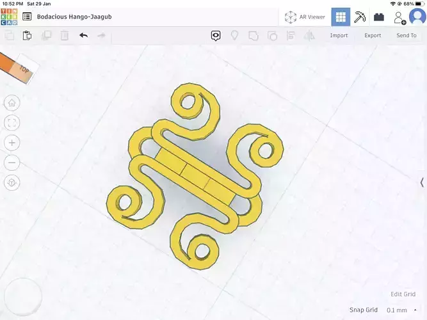The height and width of the screenshot is (320, 427).
Task: Click the Ungroup shapes icon
Action: (x=272, y=36)
